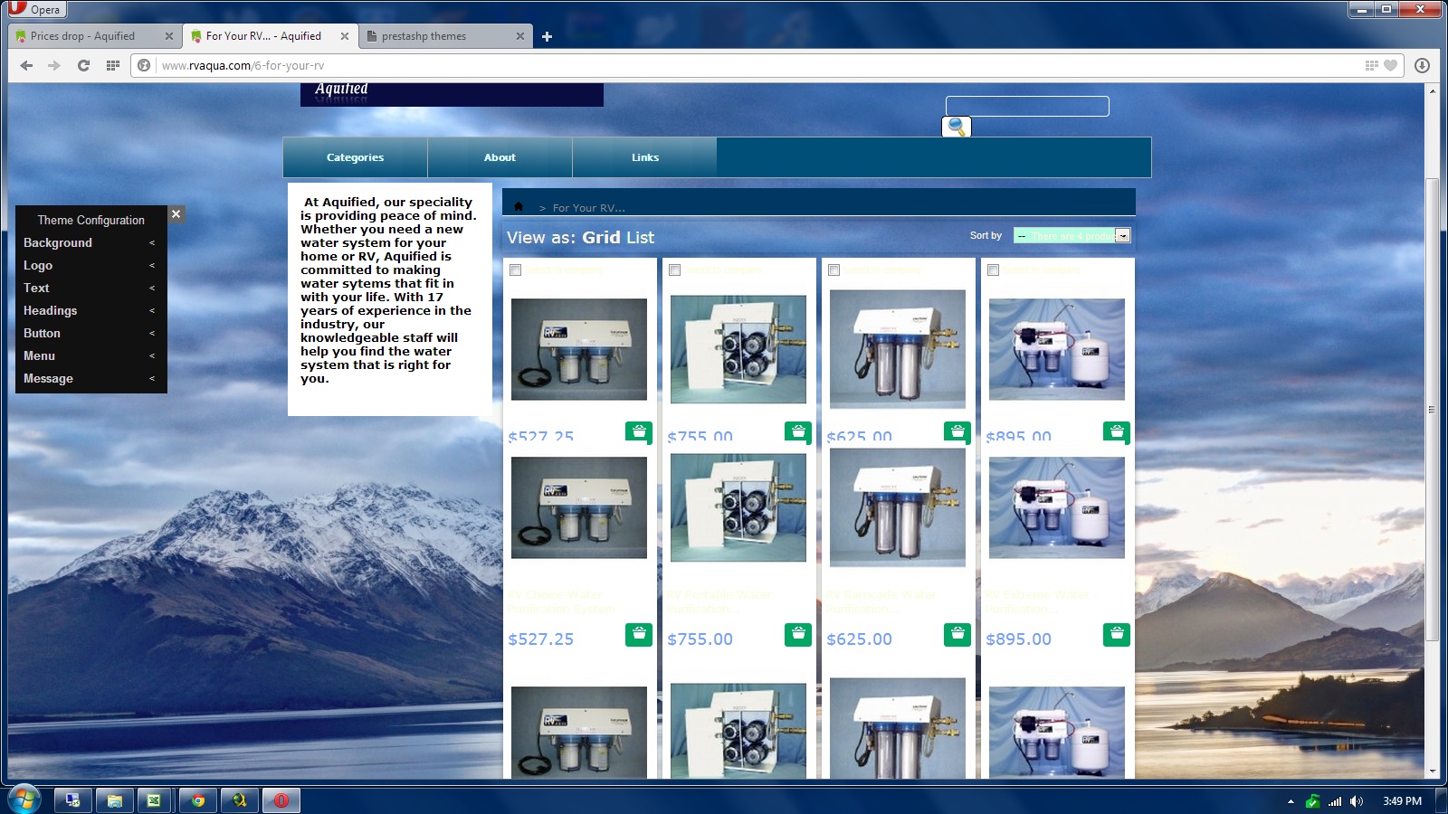Click the For Your RV breadcrumb
This screenshot has width=1448, height=814.
click(588, 208)
